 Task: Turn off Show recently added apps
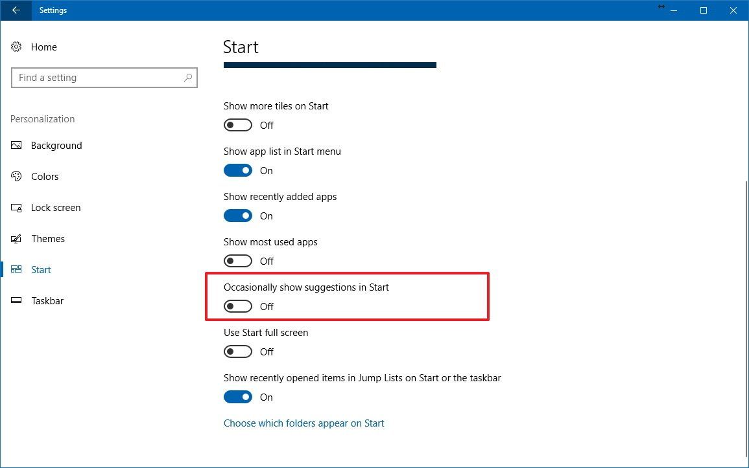tap(237, 215)
